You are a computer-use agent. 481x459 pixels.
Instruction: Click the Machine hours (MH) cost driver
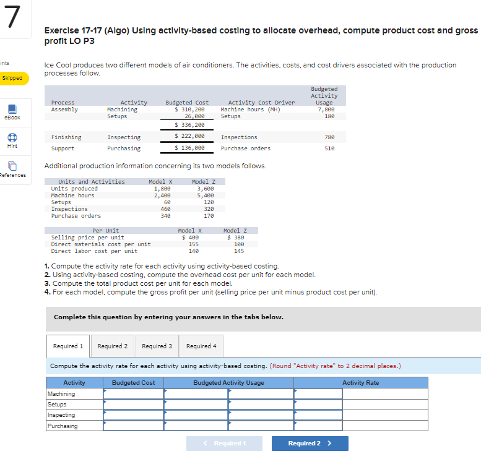pyautogui.click(x=251, y=109)
